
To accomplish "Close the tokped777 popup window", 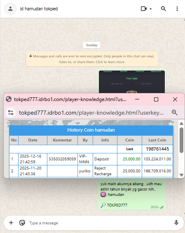I will pyautogui.click(x=175, y=99).
